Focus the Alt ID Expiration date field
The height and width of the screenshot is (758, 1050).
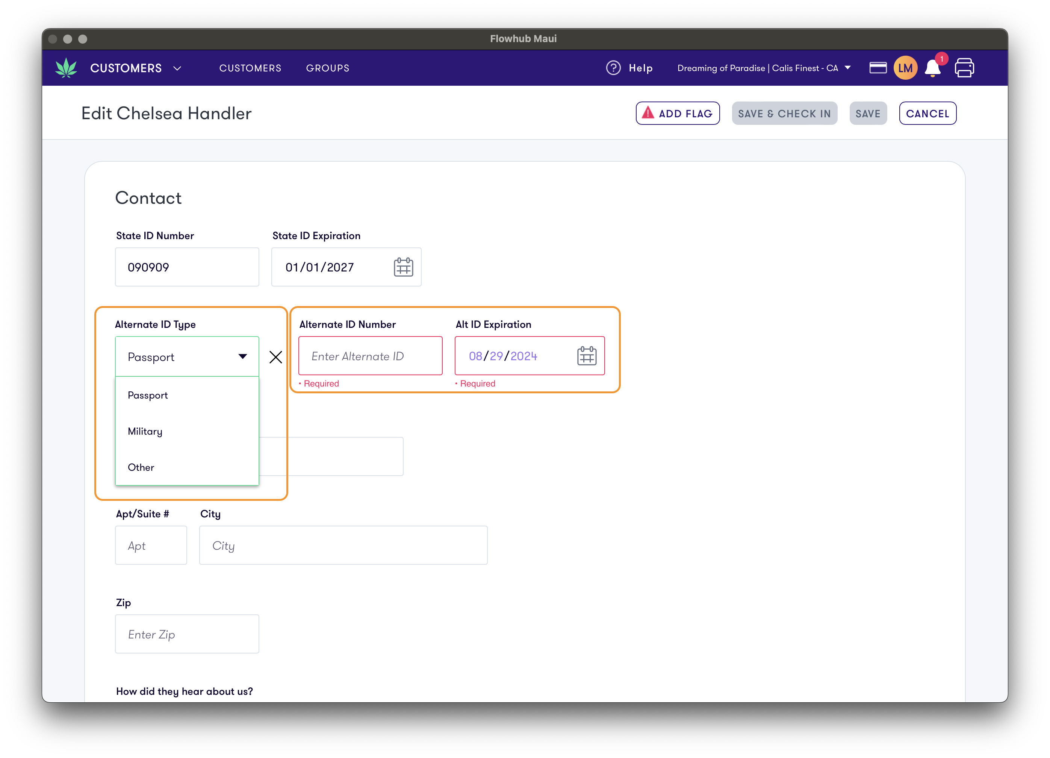530,356
